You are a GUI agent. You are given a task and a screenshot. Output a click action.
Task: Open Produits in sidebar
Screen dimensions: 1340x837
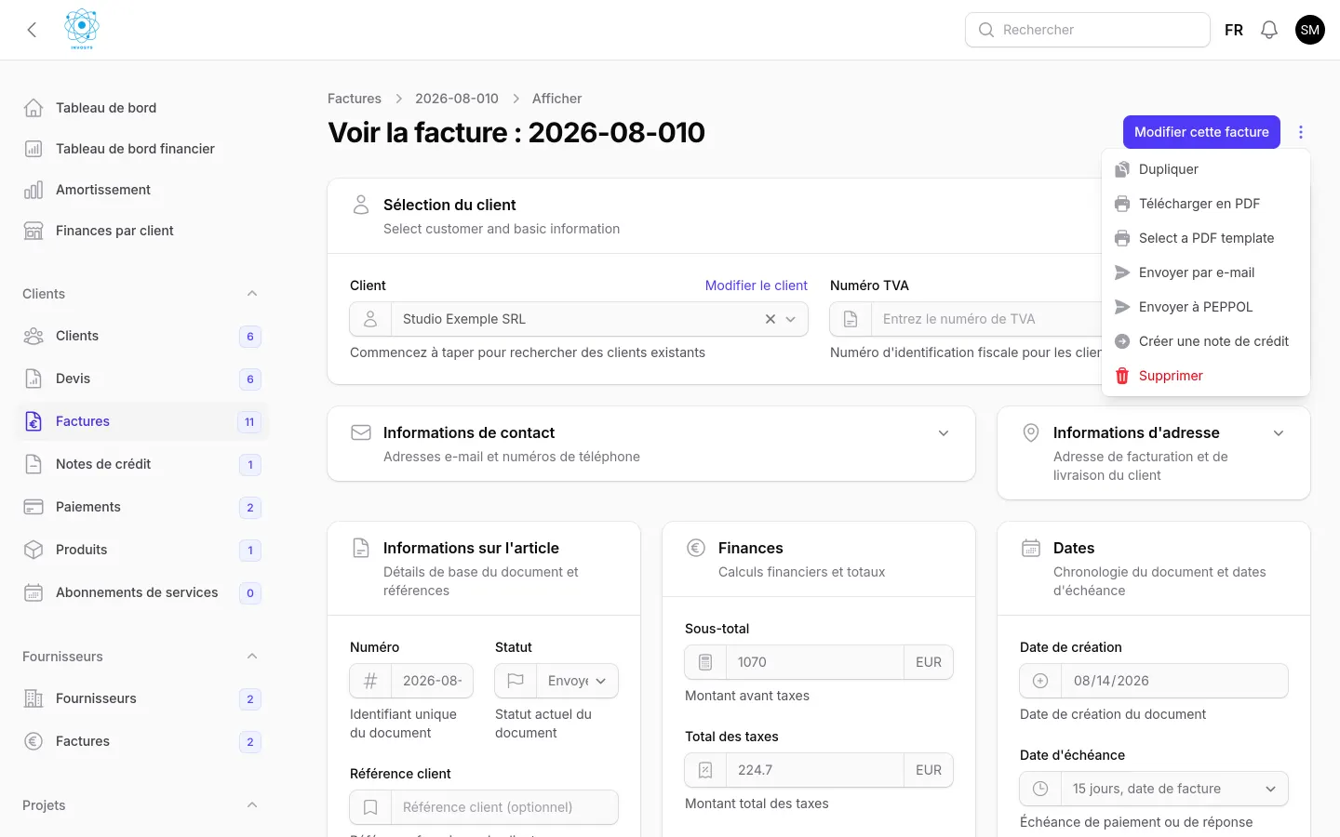tap(141, 550)
